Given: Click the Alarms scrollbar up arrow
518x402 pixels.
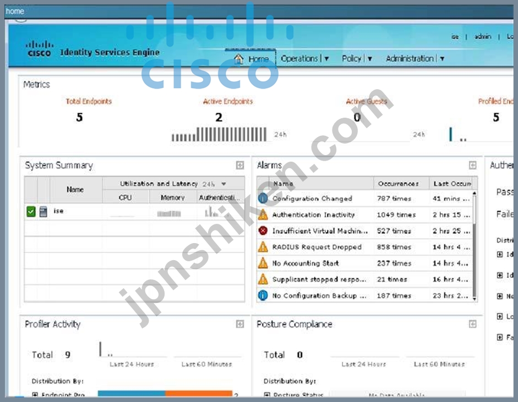Looking at the screenshot, I should (475, 192).
